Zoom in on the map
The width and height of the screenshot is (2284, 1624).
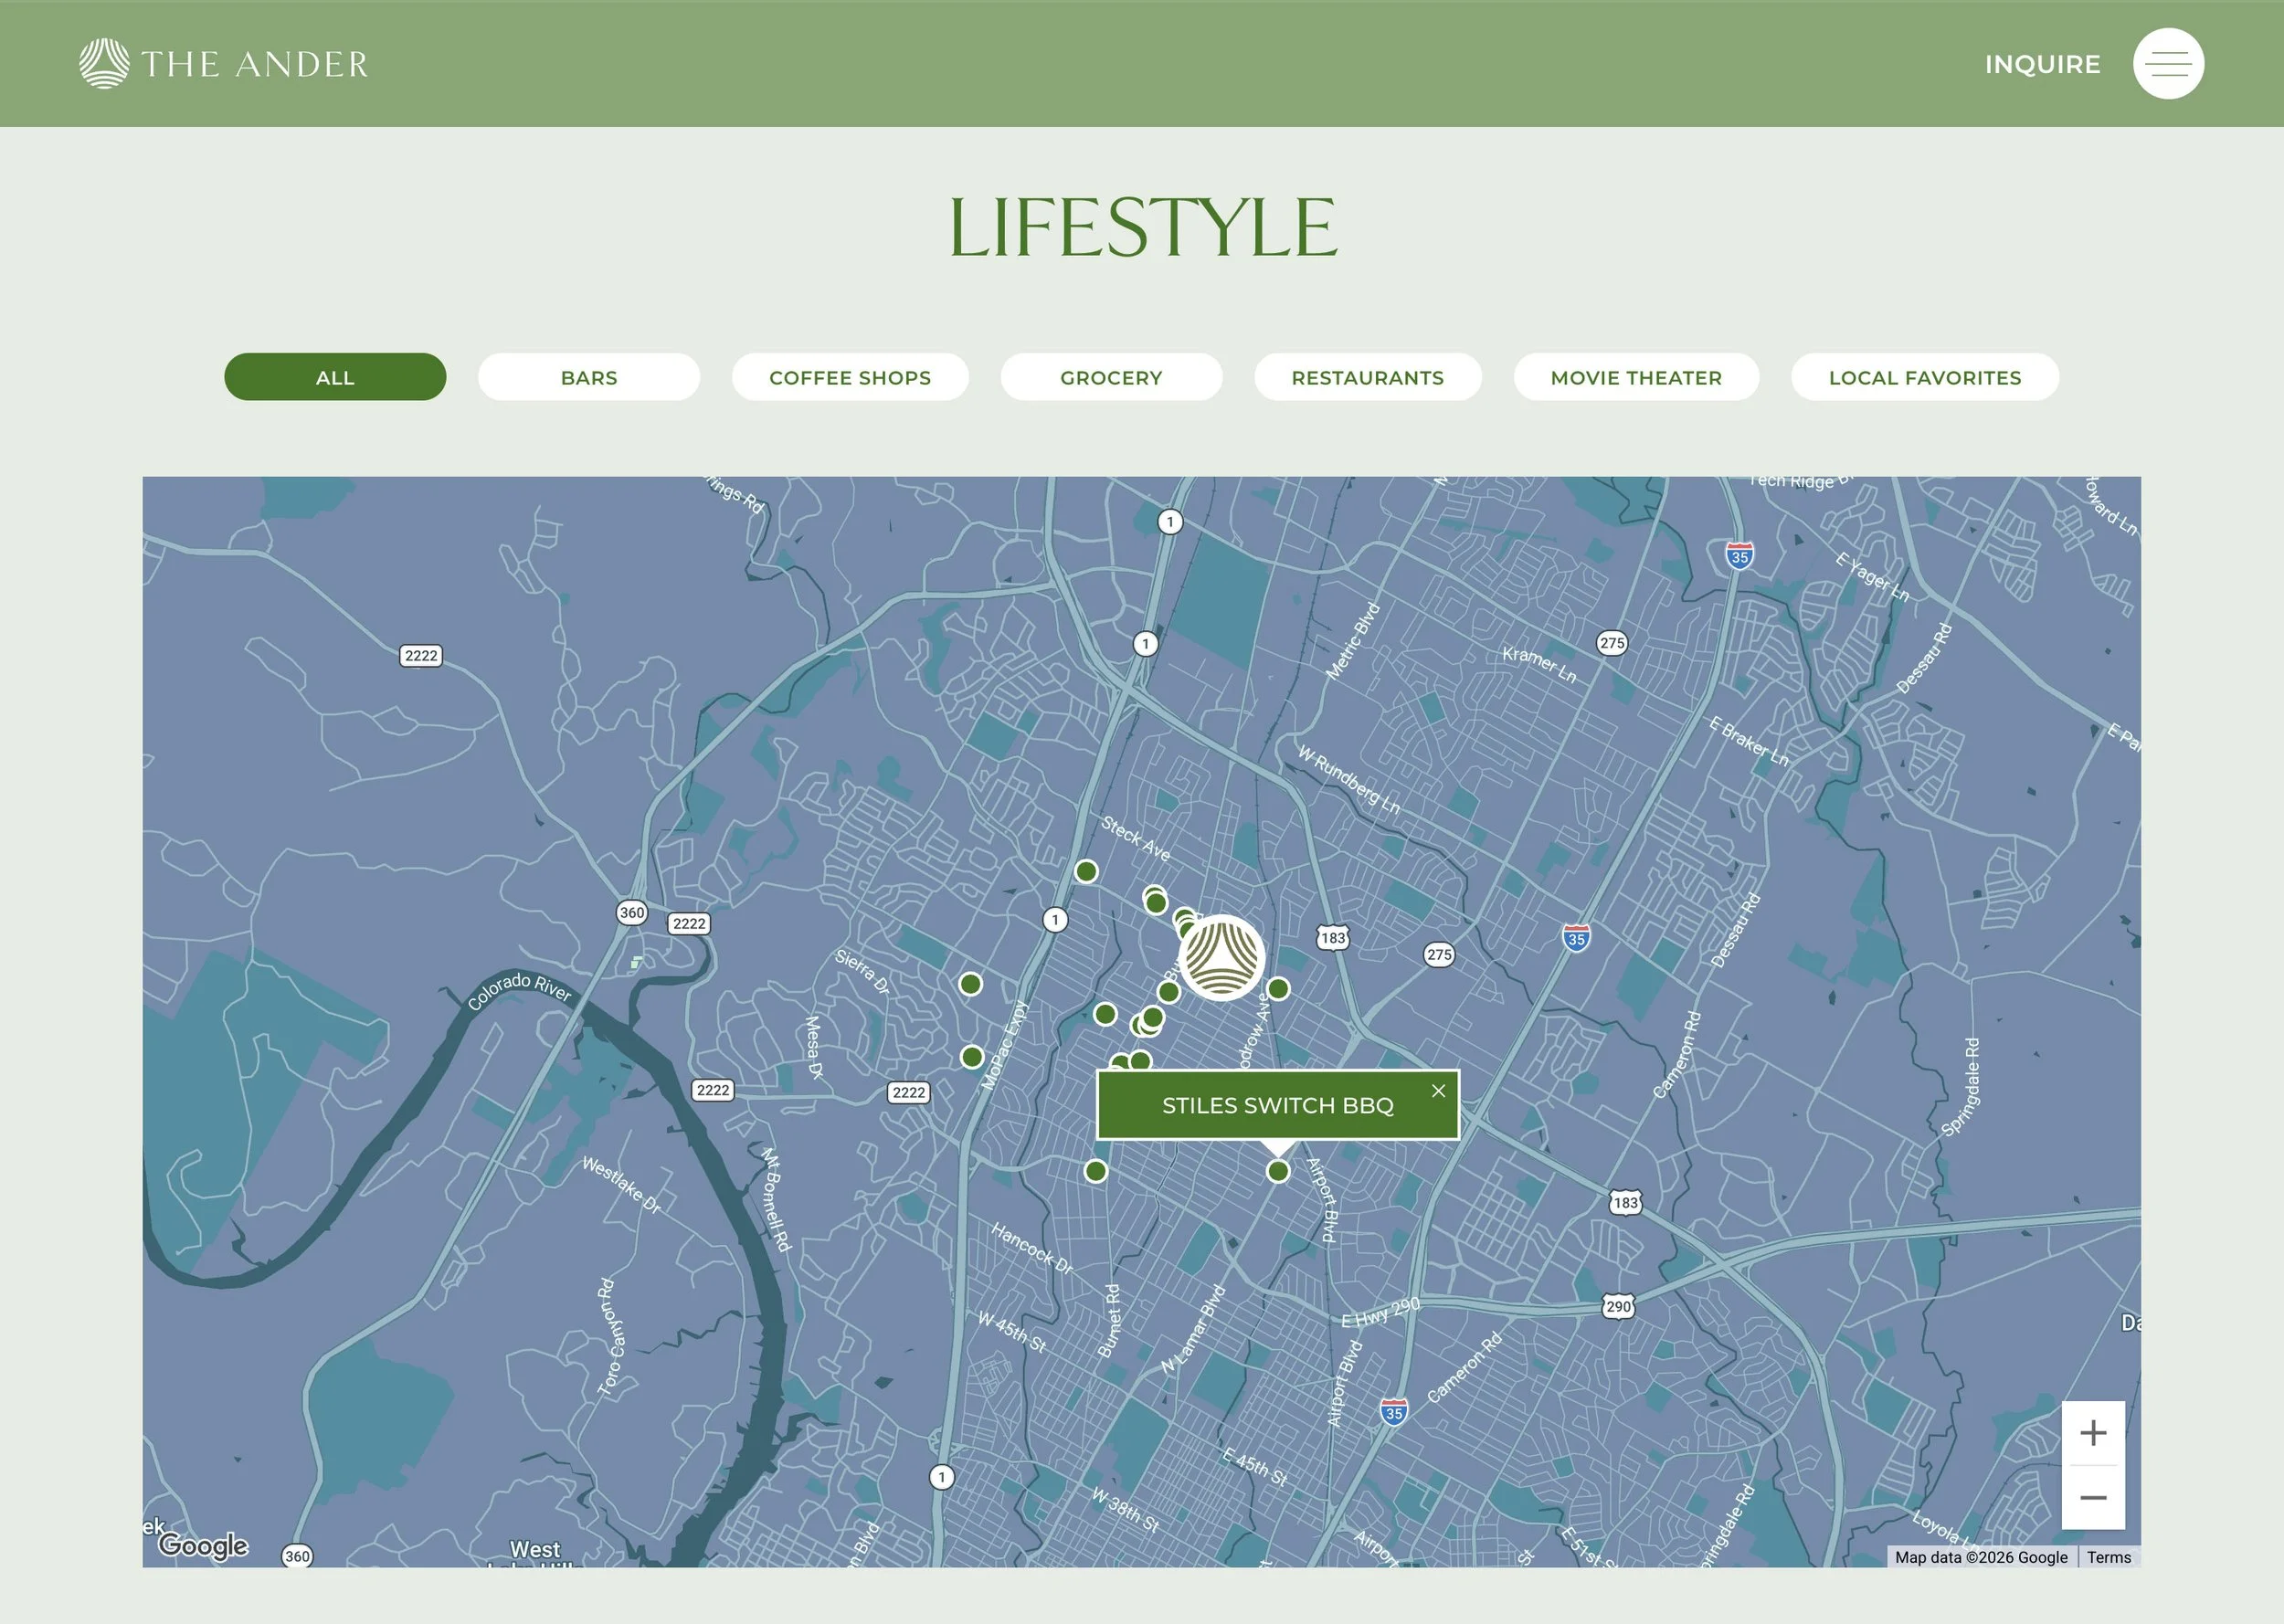coord(2093,1433)
